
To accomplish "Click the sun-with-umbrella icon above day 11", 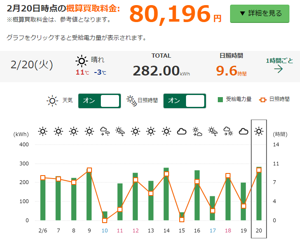I will [x=120, y=131].
